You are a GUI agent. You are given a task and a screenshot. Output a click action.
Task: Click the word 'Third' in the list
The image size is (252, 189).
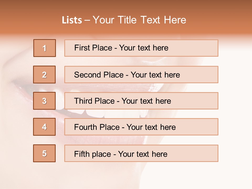(83, 101)
